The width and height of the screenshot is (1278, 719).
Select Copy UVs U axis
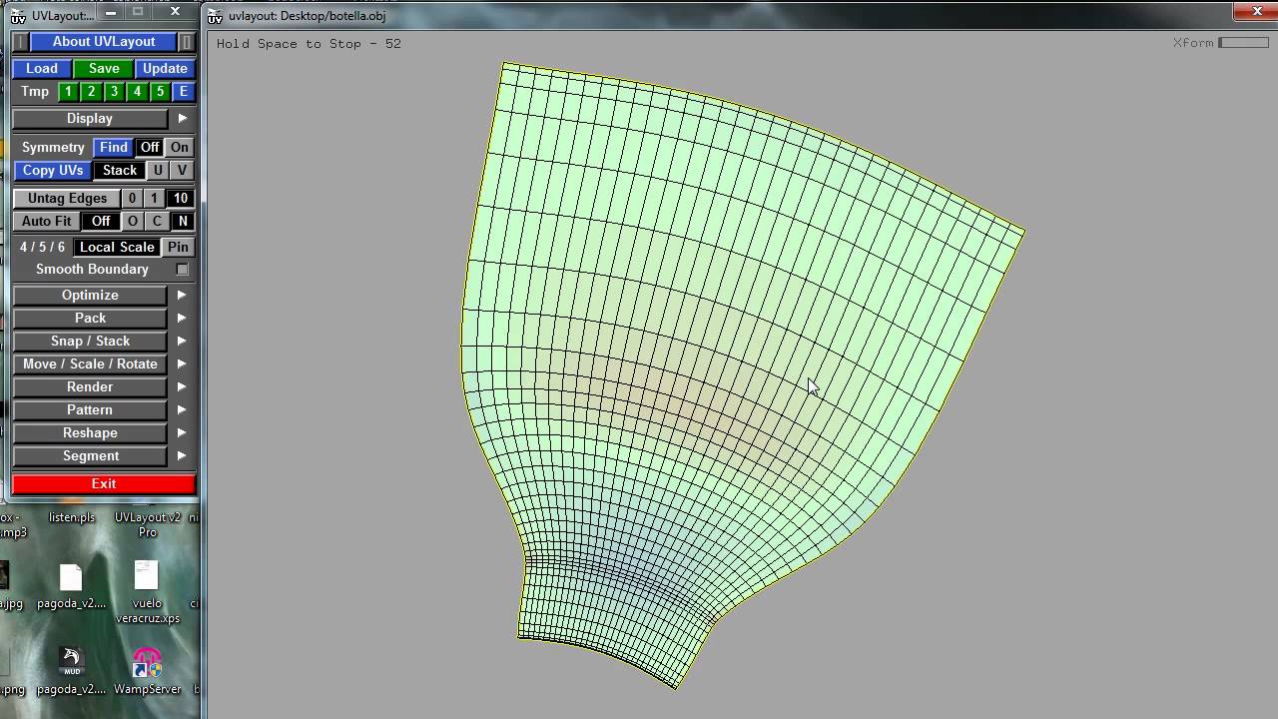click(158, 170)
